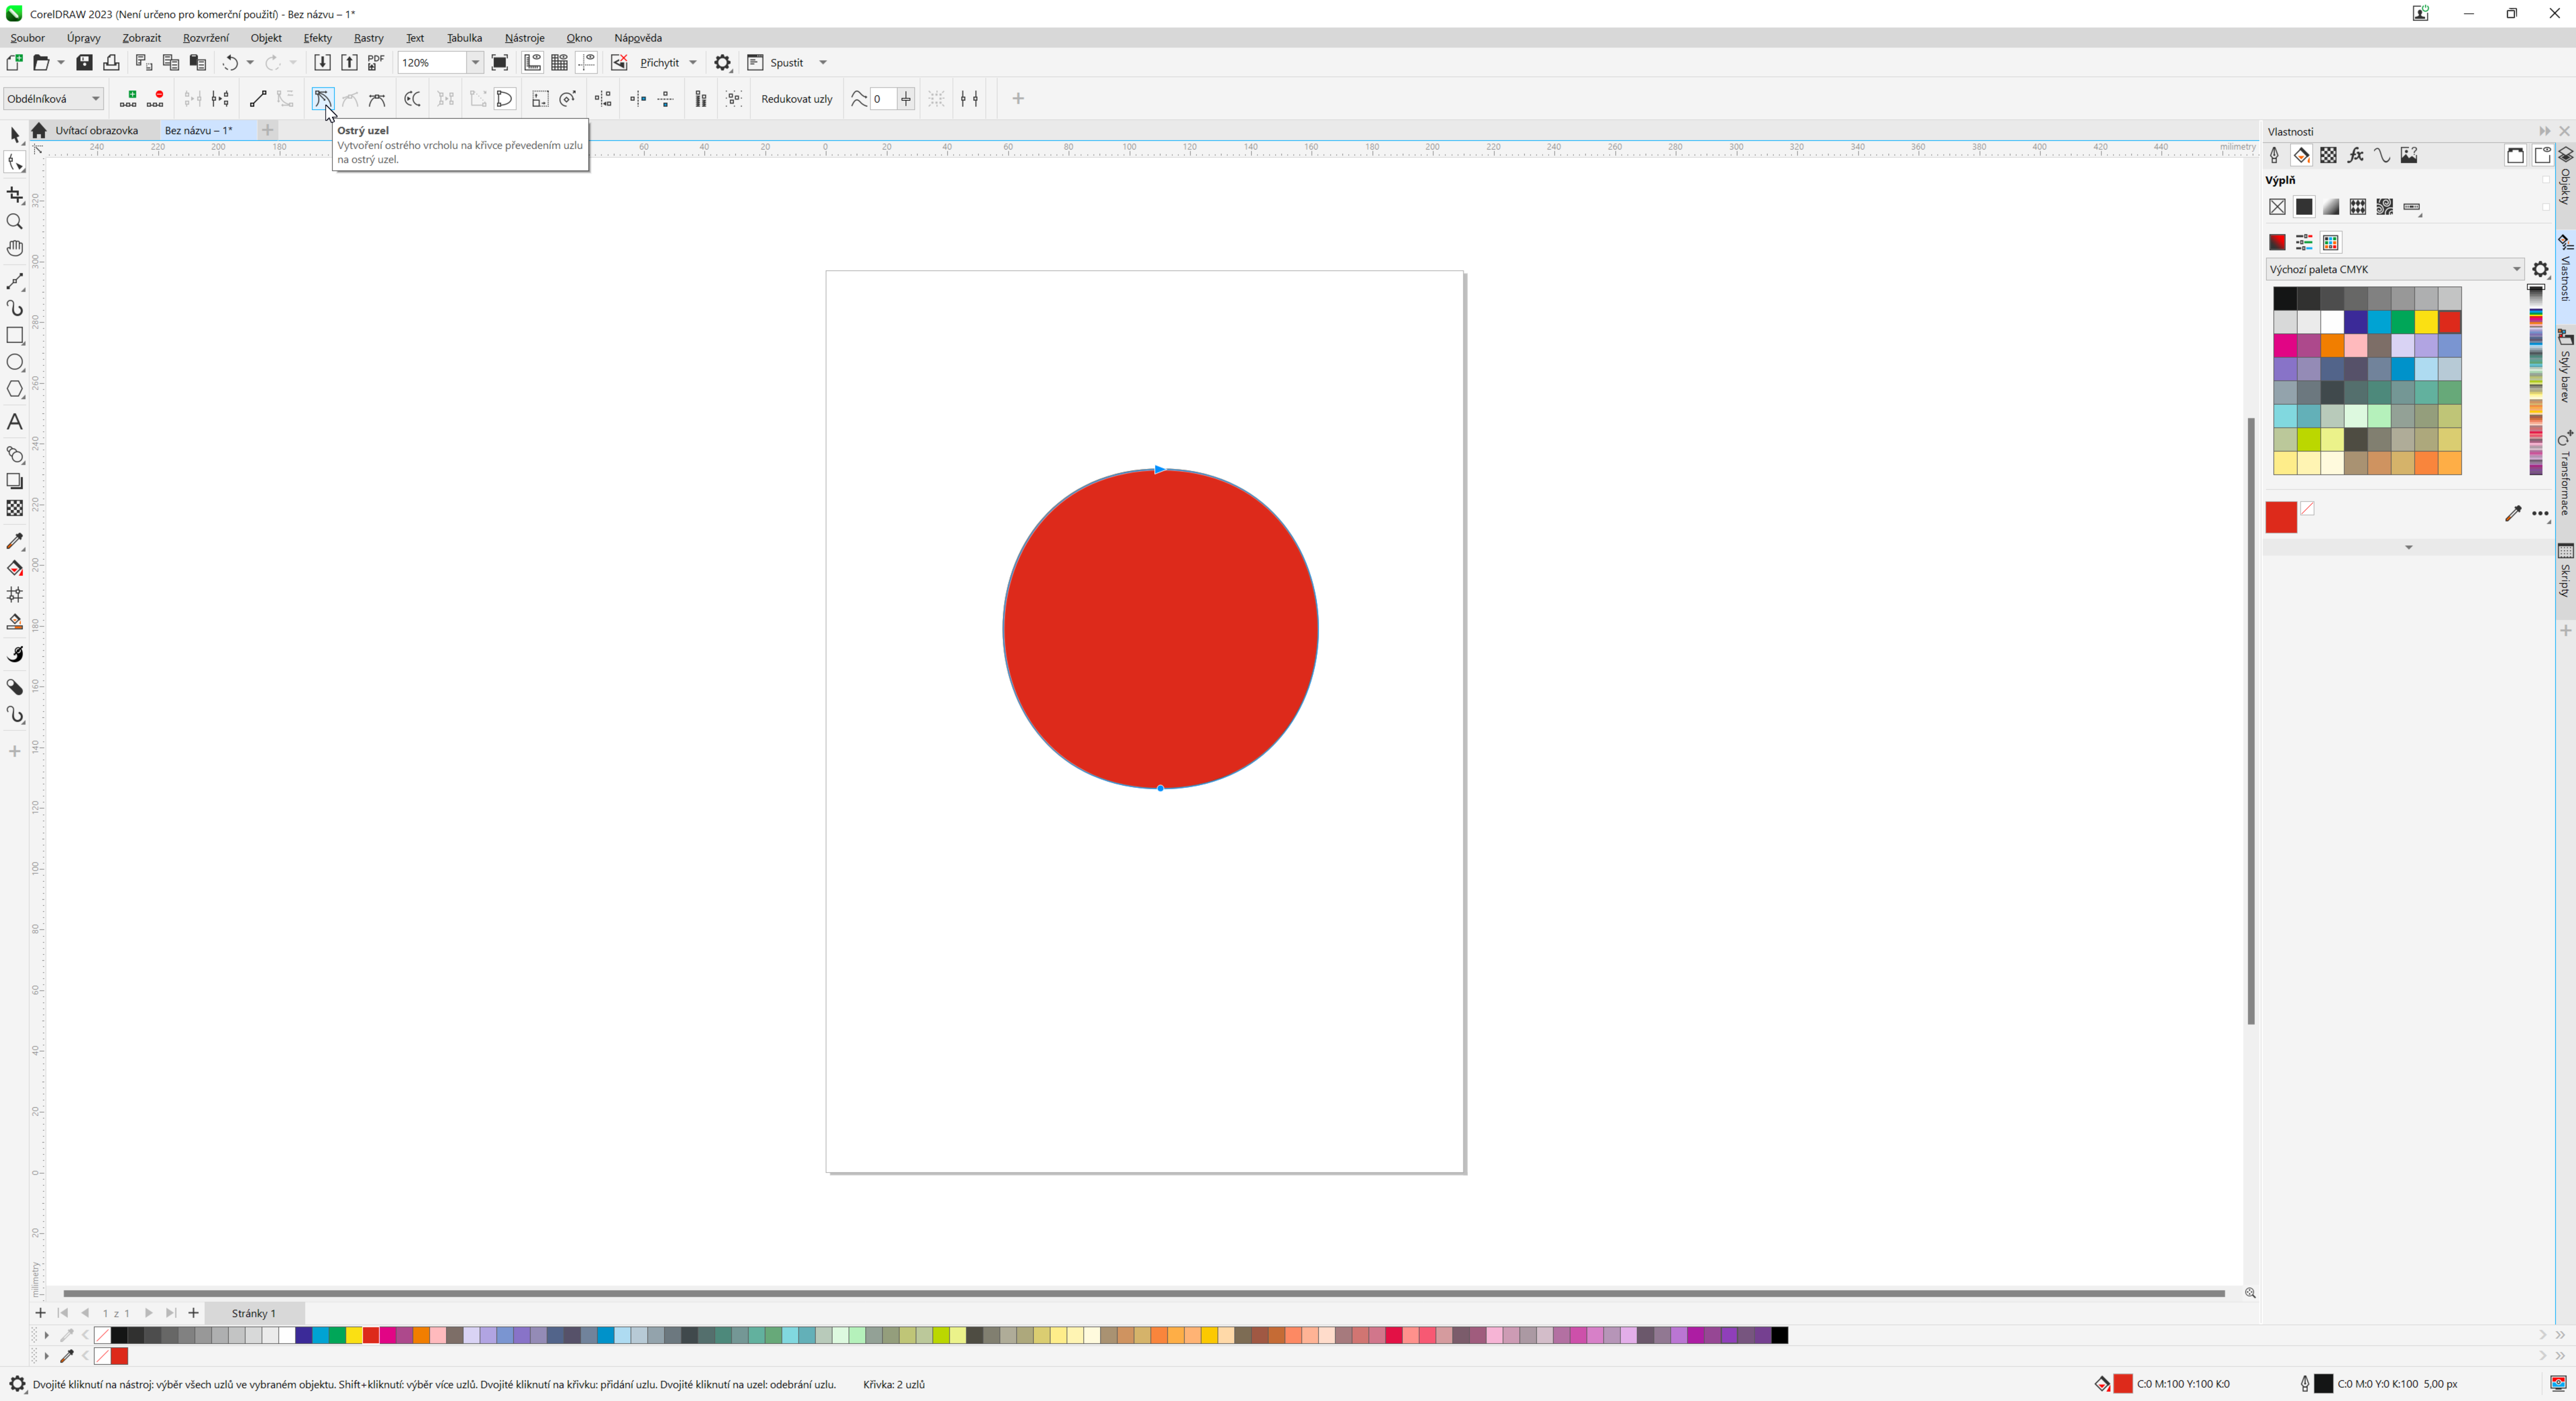
Task: Click the symmetrical node icon
Action: pos(377,98)
